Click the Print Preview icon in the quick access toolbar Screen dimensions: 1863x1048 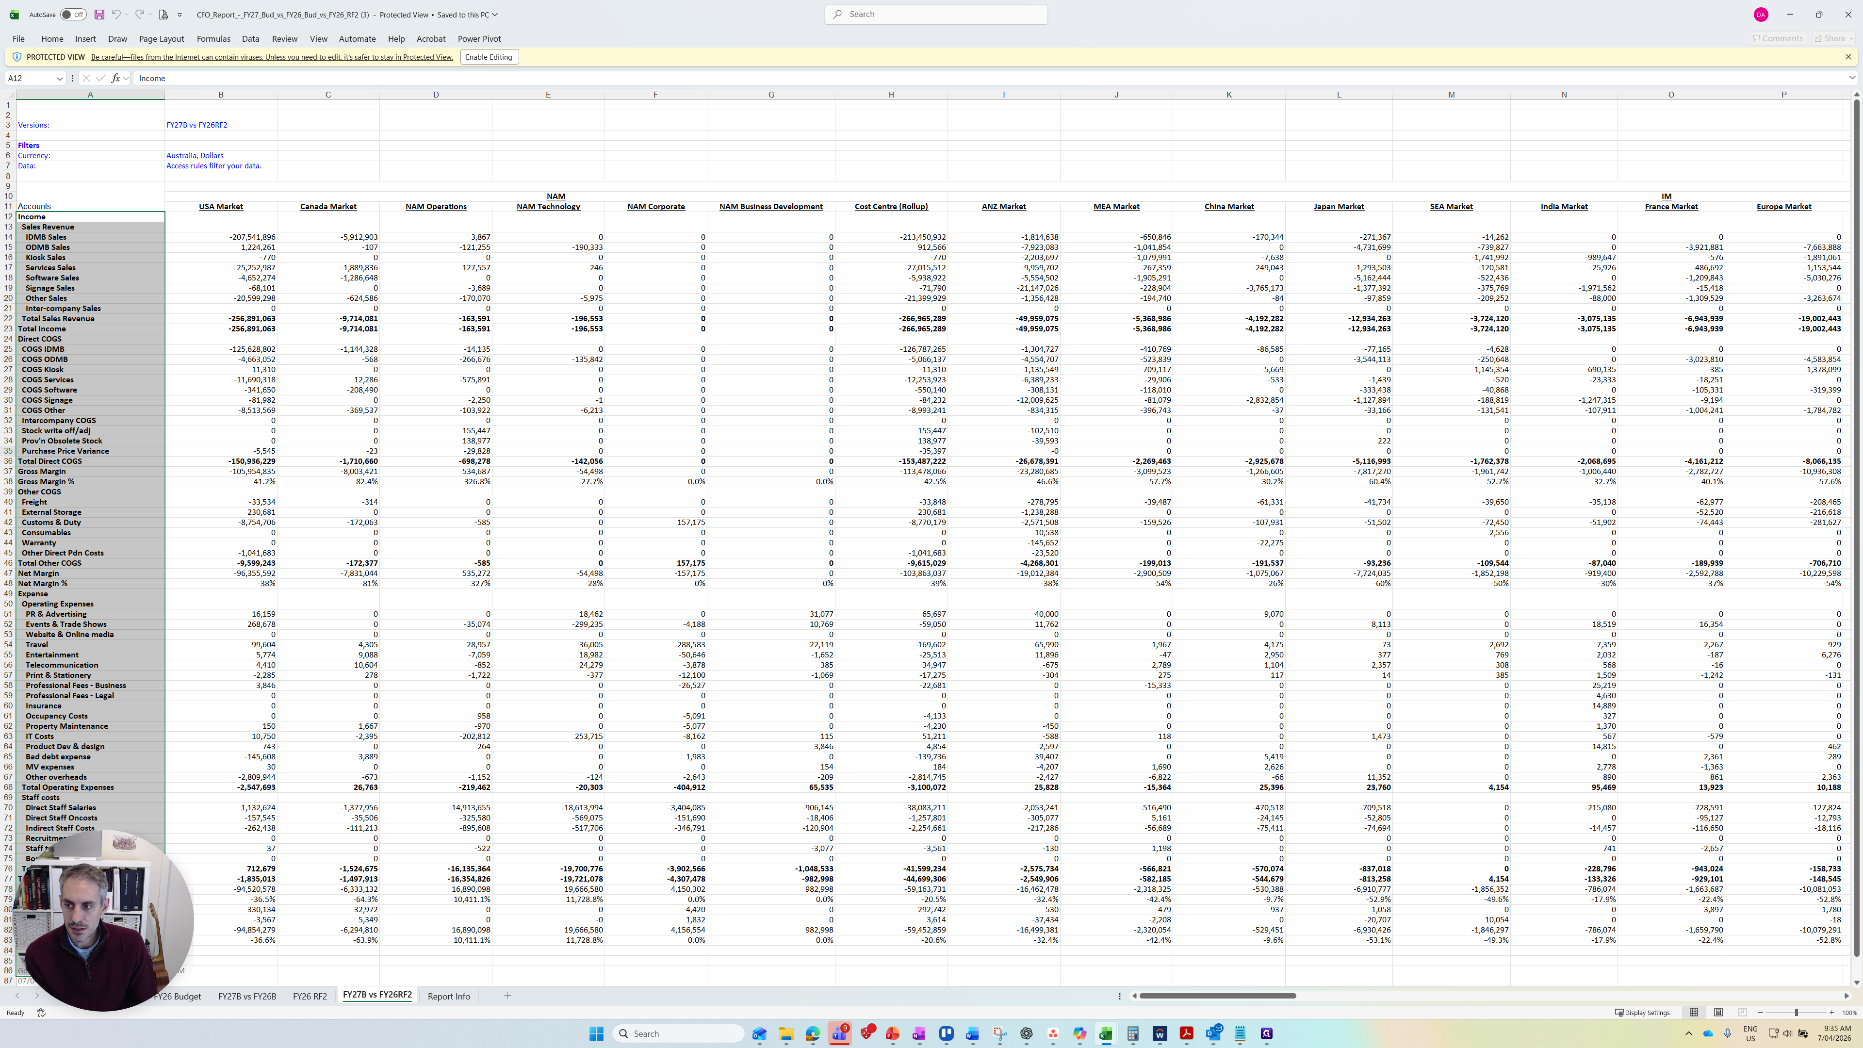[163, 15]
